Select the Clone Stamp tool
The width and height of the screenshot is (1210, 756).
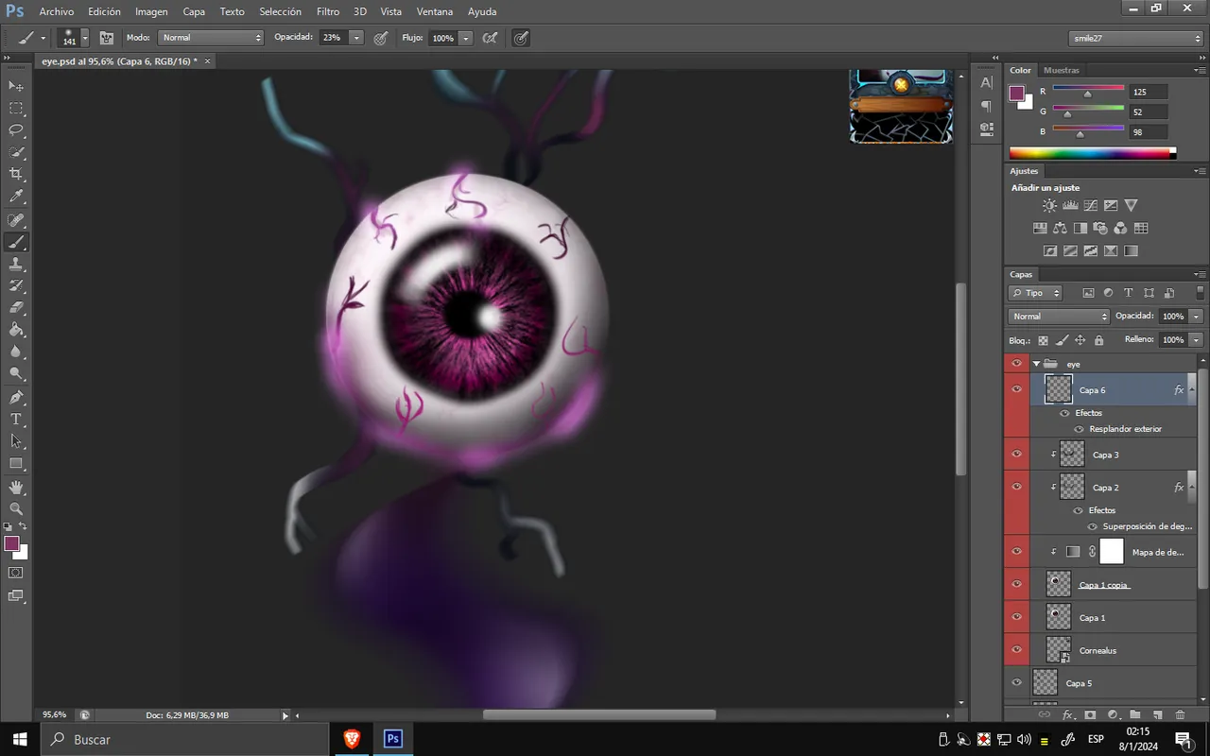click(16, 265)
